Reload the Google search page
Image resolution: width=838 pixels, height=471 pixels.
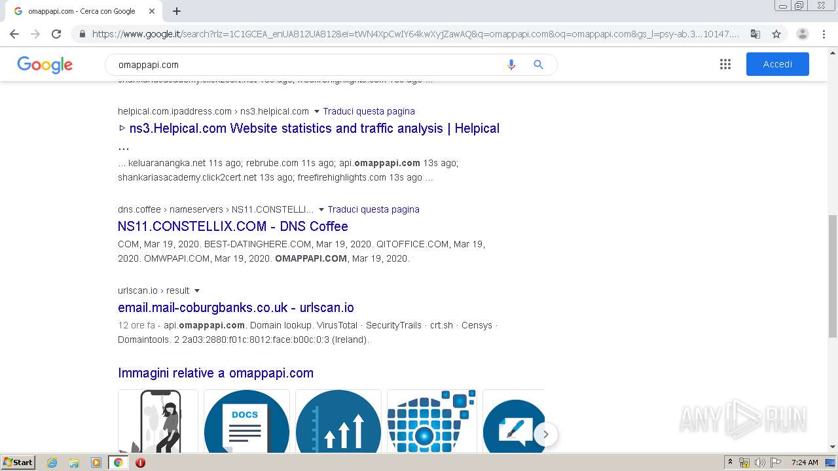[x=56, y=34]
